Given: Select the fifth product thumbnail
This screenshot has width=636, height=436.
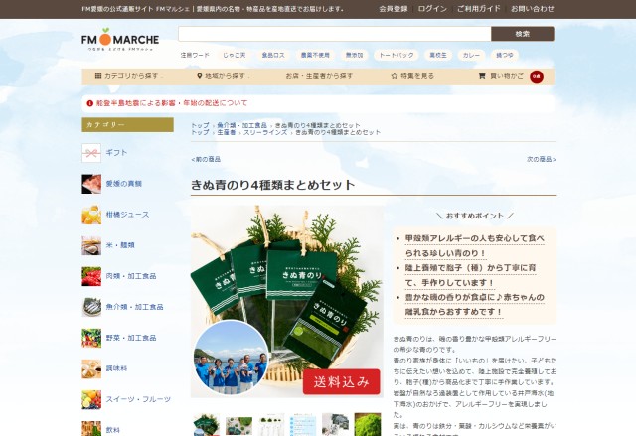Looking at the screenshot, I should (335, 424).
